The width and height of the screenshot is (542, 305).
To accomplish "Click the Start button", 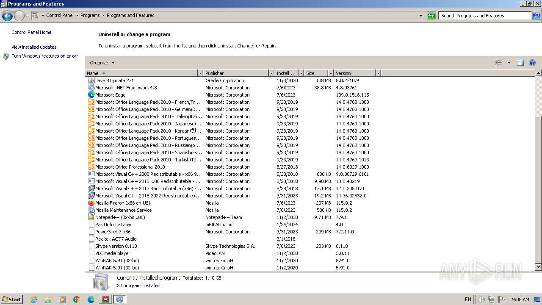I will 11,299.
